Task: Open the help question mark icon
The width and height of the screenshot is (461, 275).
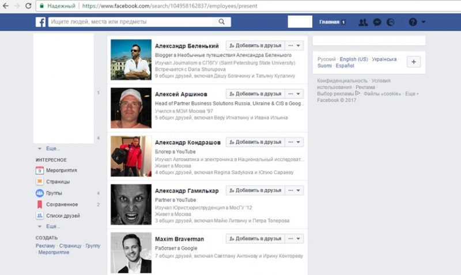Action: pos(413,22)
